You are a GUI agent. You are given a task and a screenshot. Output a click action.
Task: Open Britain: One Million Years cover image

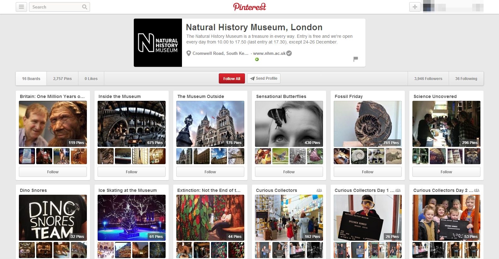tap(53, 124)
